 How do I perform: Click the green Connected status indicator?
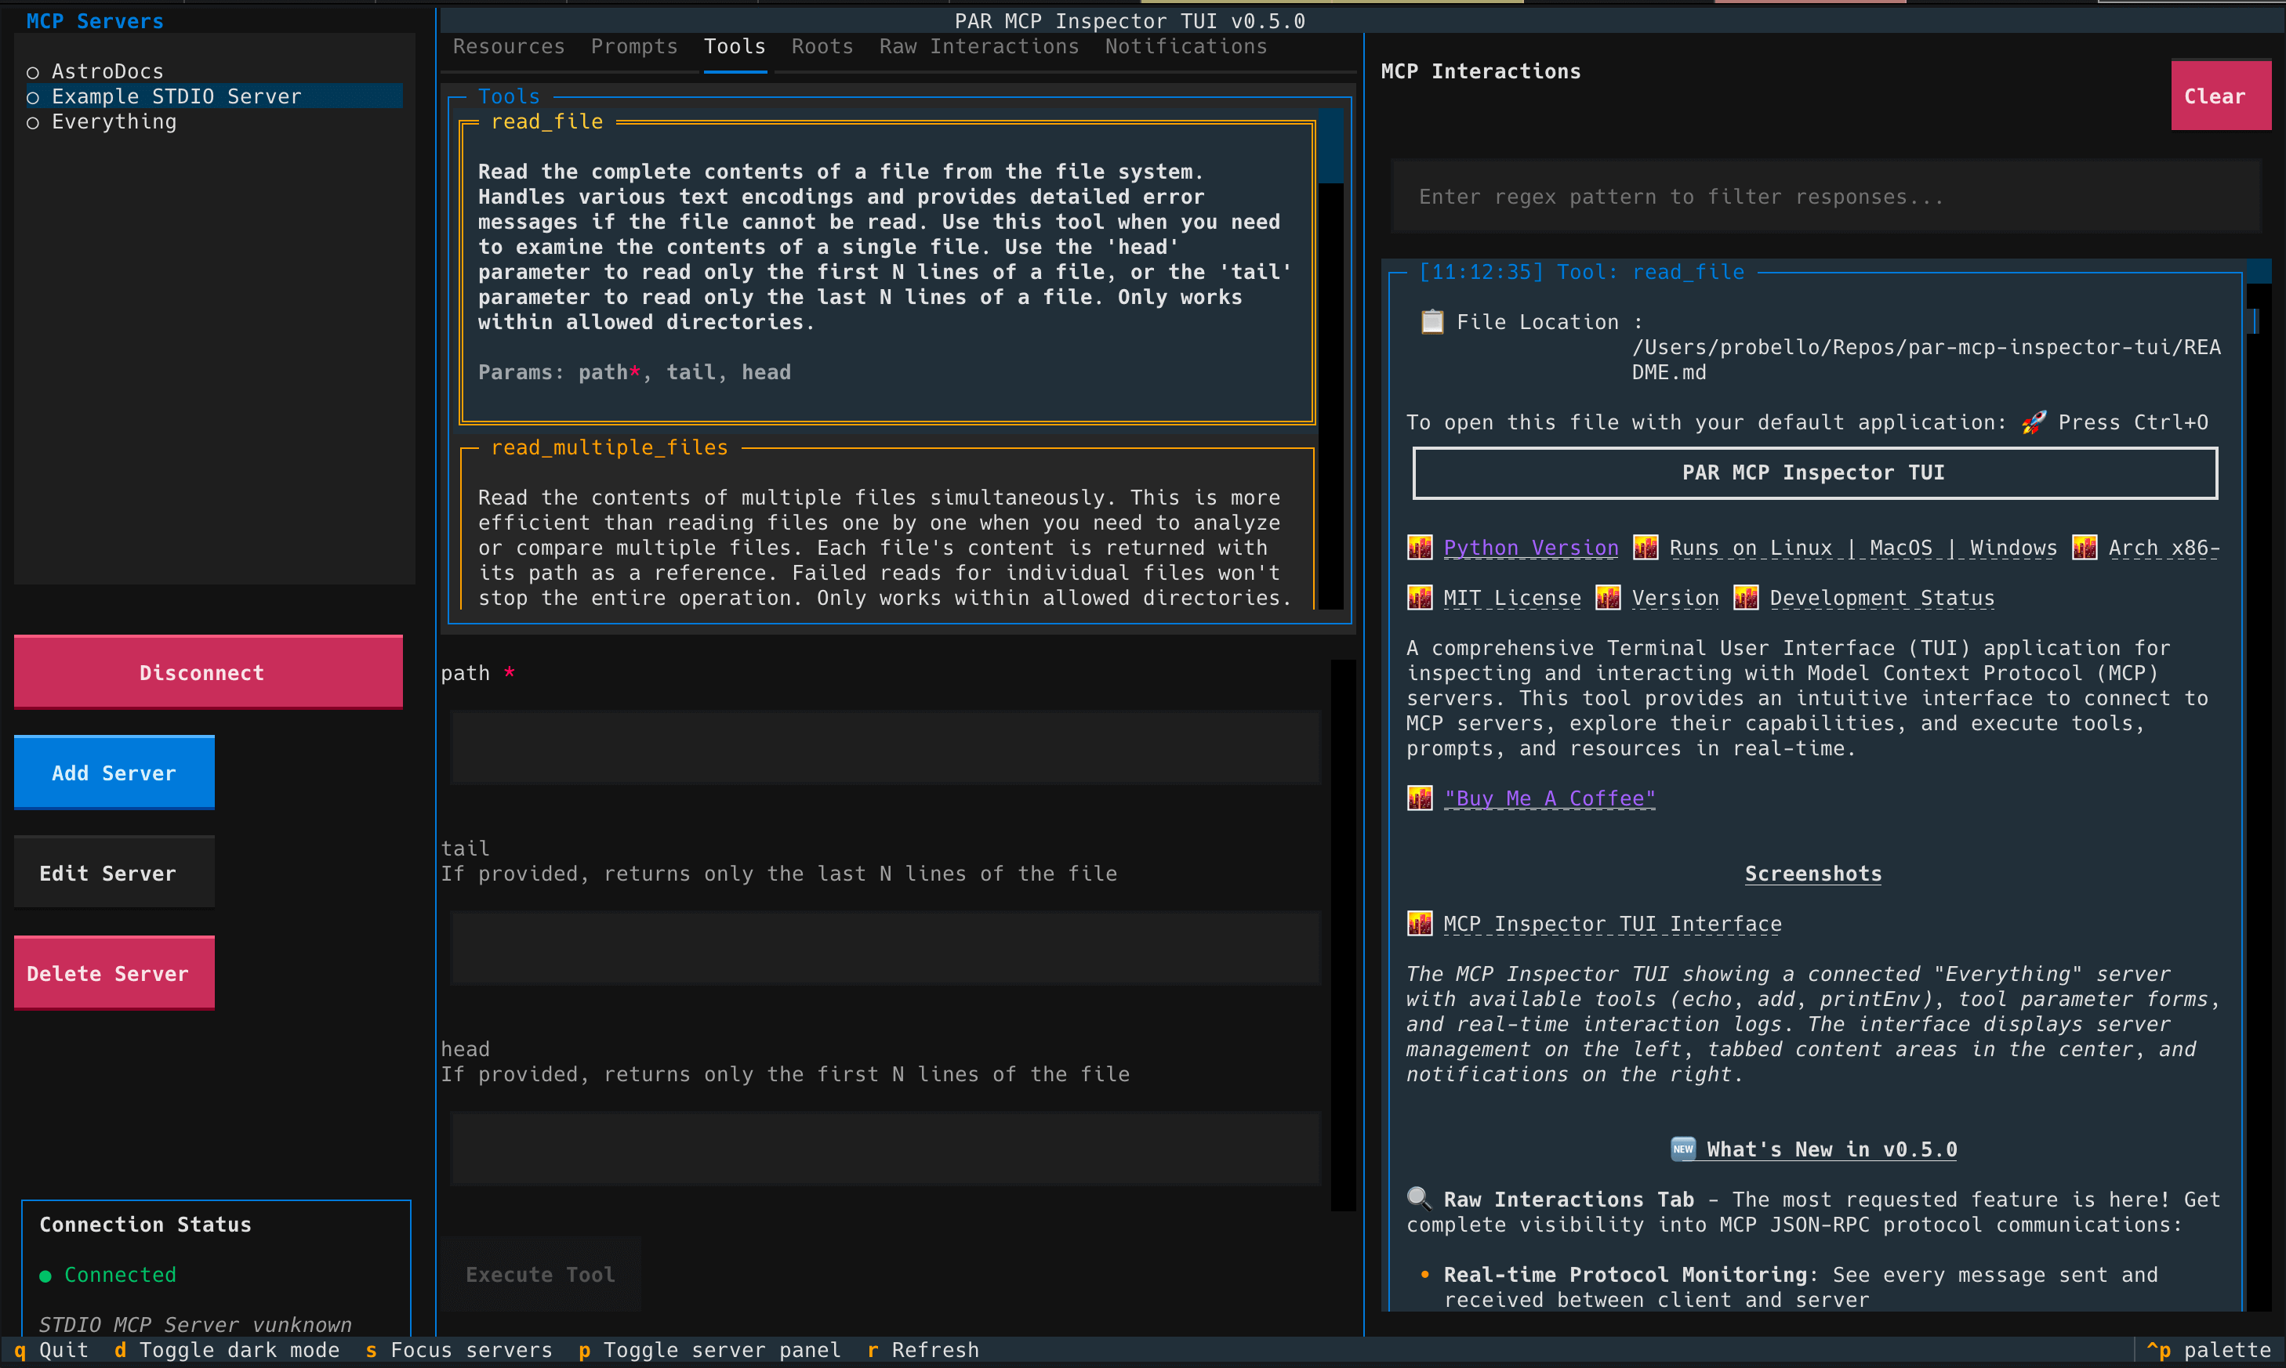(45, 1276)
